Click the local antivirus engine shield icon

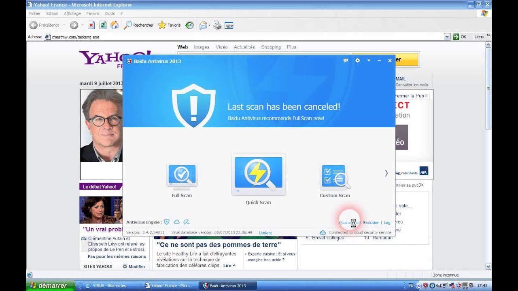[x=166, y=222]
